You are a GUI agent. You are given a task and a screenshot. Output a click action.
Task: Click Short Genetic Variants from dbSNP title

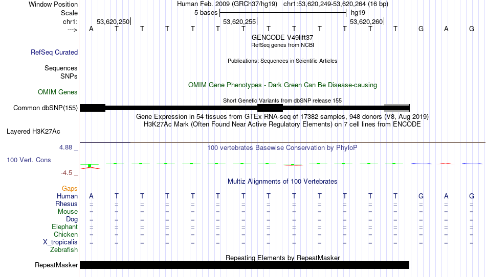coord(282,101)
